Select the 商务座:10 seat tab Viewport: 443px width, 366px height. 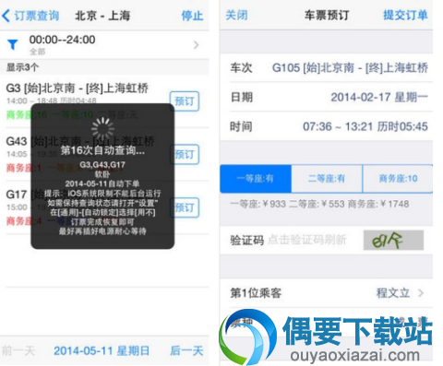398,179
